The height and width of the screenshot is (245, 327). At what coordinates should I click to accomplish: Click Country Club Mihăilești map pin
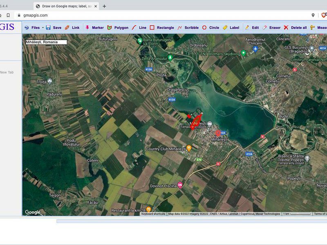tap(189, 148)
